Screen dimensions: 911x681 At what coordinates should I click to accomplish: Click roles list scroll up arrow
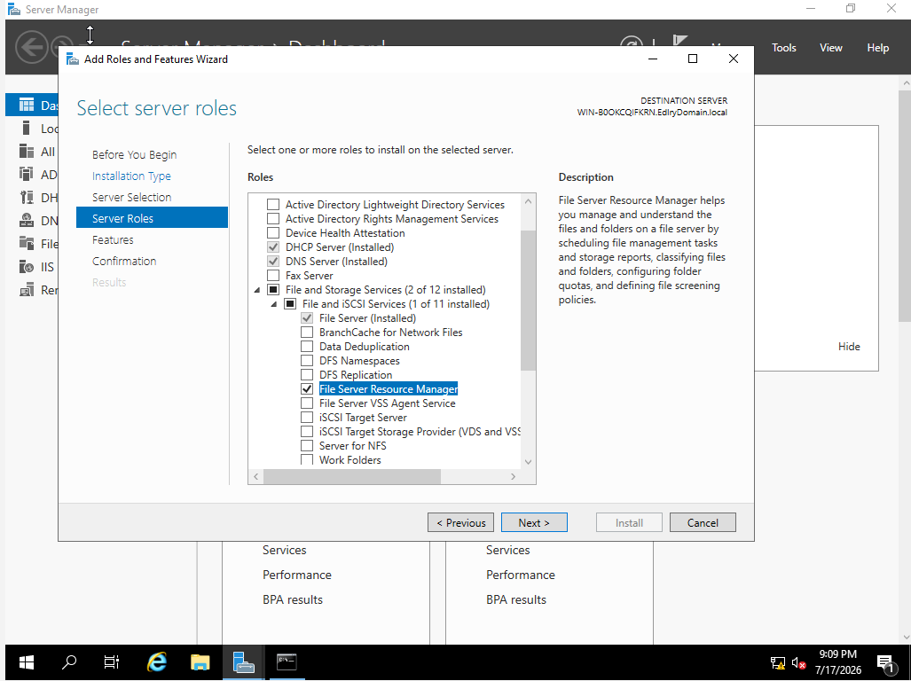point(528,201)
